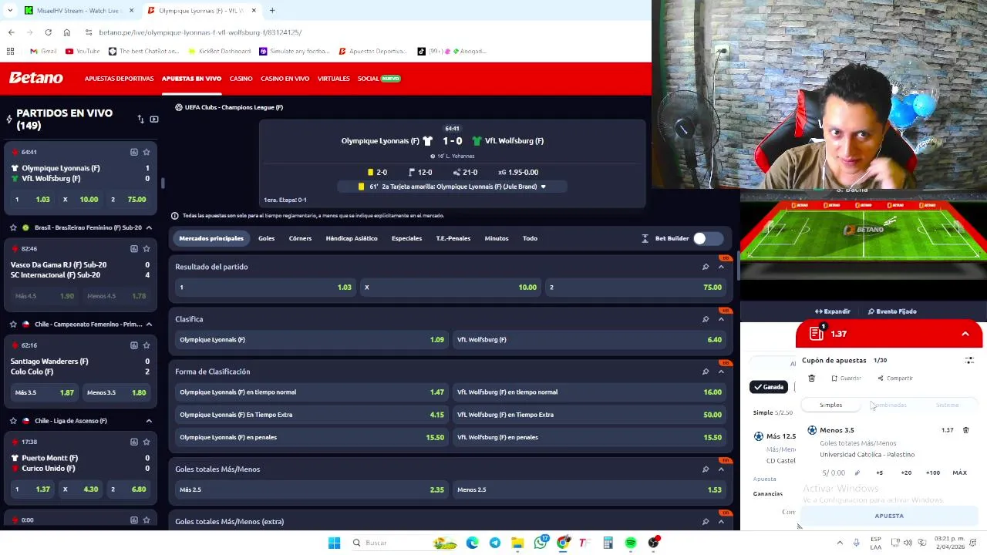Viewport: 987px width, 555px height.
Task: Click the Betano logo
Action: 36,78
